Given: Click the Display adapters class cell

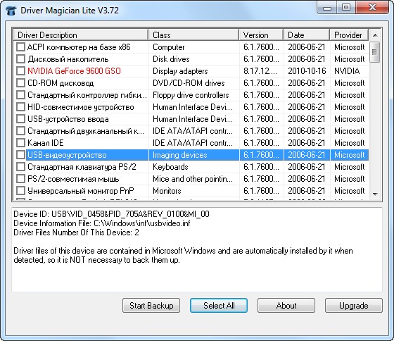Looking at the screenshot, I should pos(180,71).
